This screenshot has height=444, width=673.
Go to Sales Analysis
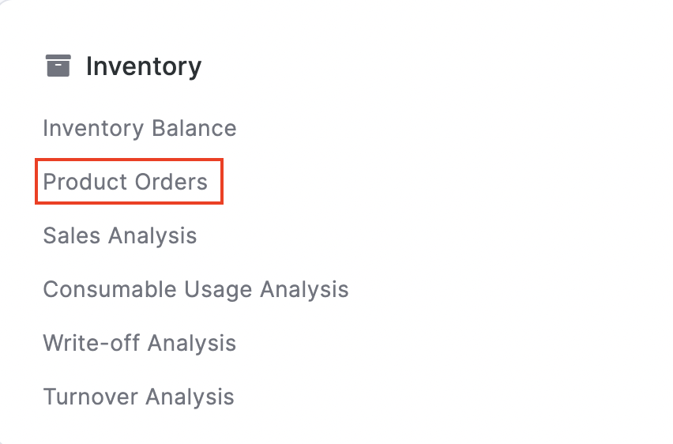(x=119, y=235)
